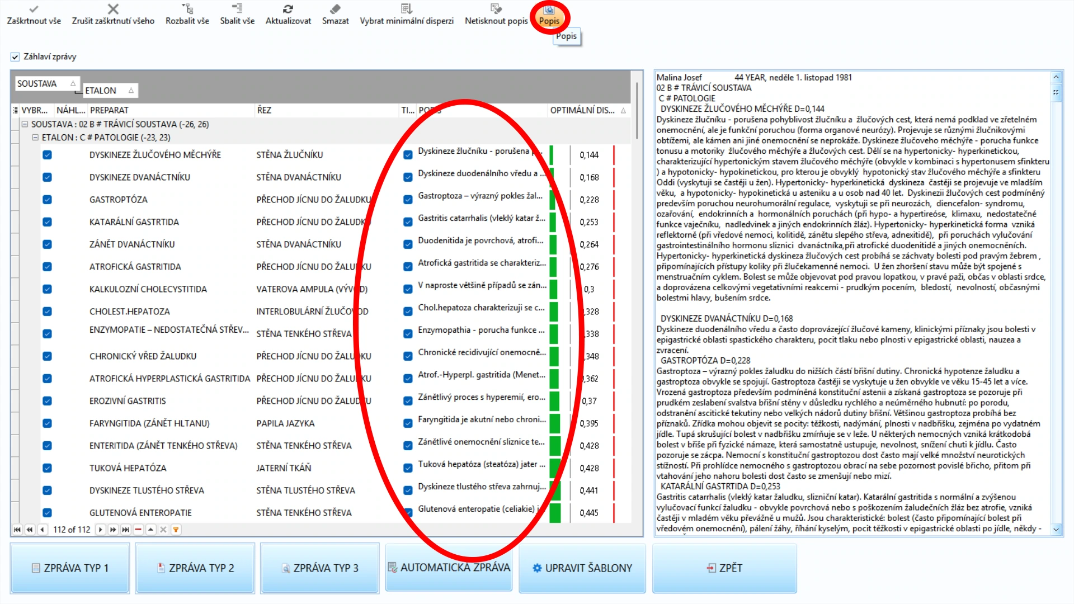Click Vybrat minimální disperzi icon
This screenshot has width=1074, height=604.
(407, 9)
